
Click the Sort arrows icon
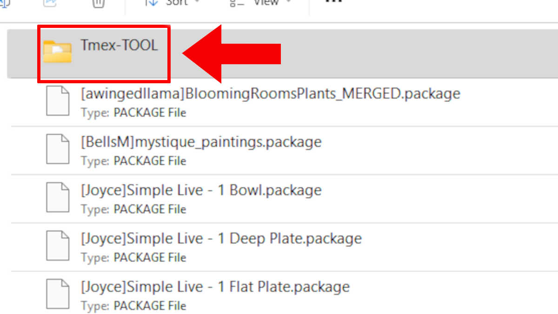pos(152,2)
